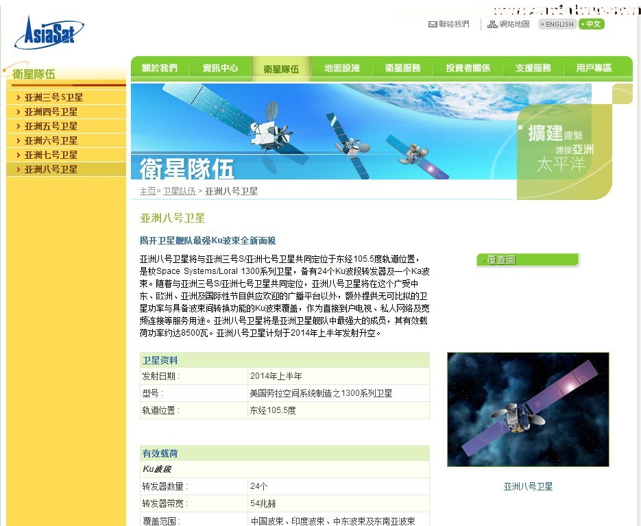
Task: Click arrow icon beside 亚洲七号卫星
Action: pyautogui.click(x=19, y=155)
